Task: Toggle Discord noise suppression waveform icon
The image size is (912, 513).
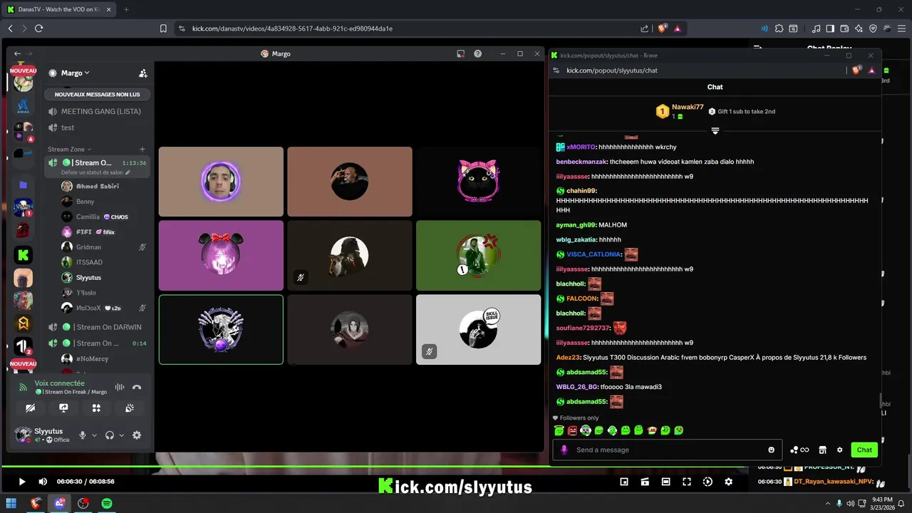Action: point(119,387)
